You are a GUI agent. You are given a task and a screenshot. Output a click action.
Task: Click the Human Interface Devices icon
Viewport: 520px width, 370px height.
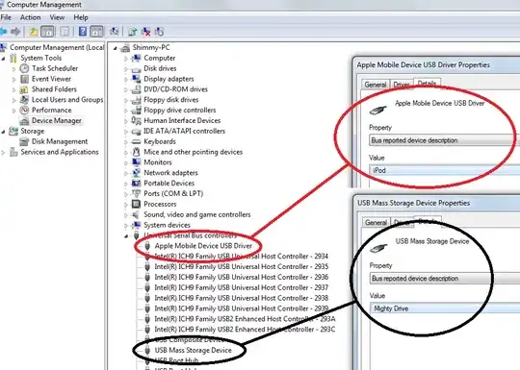click(x=136, y=120)
